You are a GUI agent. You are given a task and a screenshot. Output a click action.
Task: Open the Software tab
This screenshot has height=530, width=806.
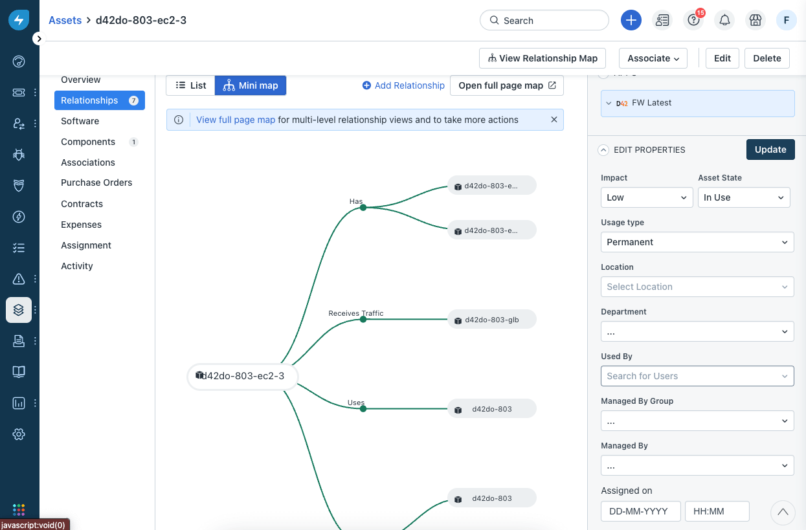80,121
